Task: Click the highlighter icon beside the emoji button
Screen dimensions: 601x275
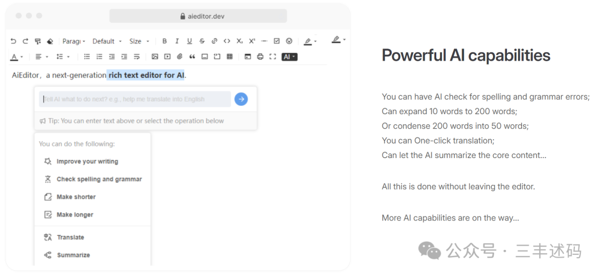Action: pos(308,41)
